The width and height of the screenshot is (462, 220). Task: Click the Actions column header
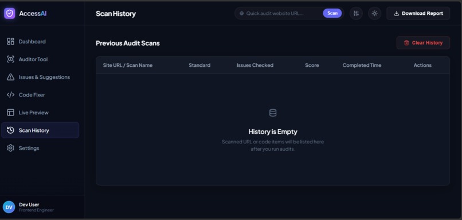pyautogui.click(x=422, y=65)
